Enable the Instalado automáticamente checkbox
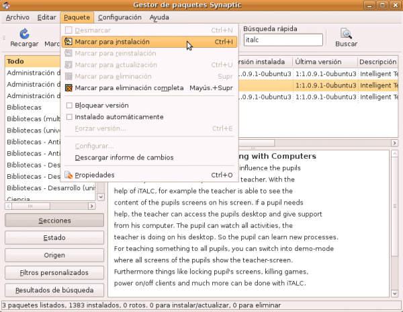403x312 pixels. [69, 117]
